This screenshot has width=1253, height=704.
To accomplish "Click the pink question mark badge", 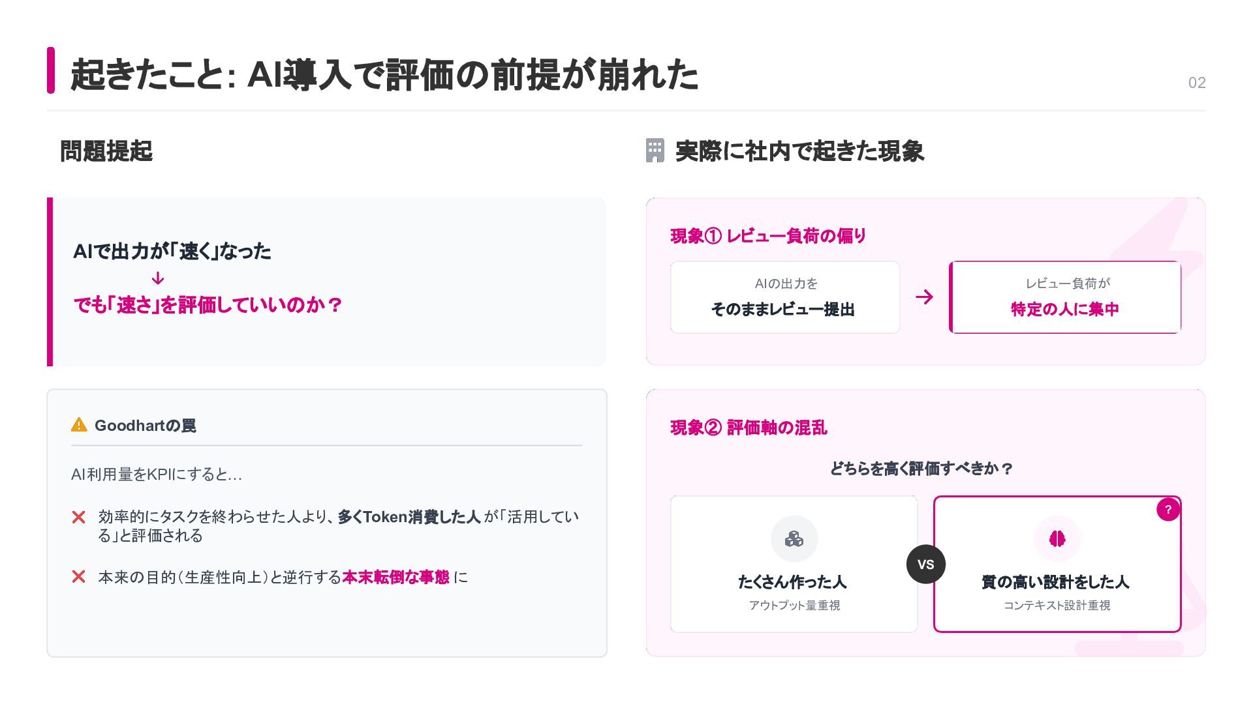I will coord(1168,510).
